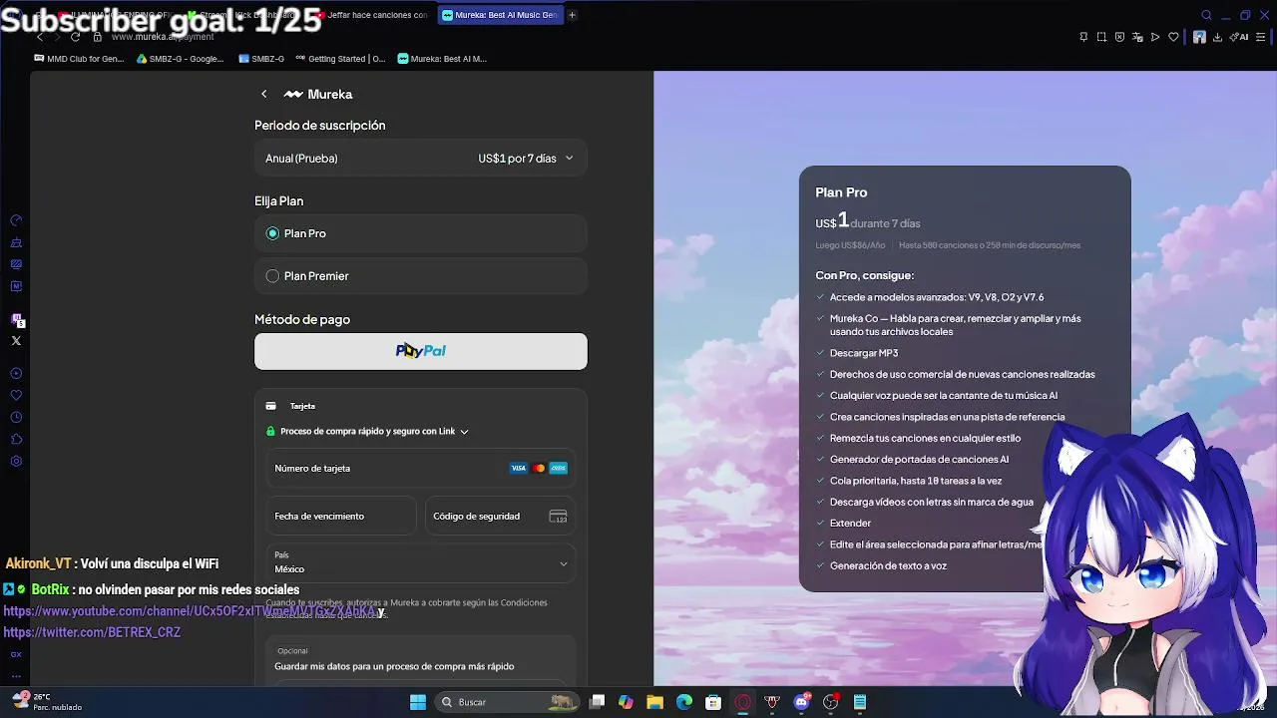Click the weather widget showing 26°C

[46, 702]
